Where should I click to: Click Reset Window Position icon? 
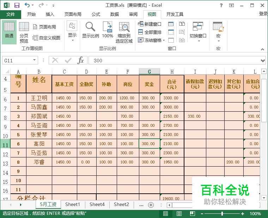(182, 40)
